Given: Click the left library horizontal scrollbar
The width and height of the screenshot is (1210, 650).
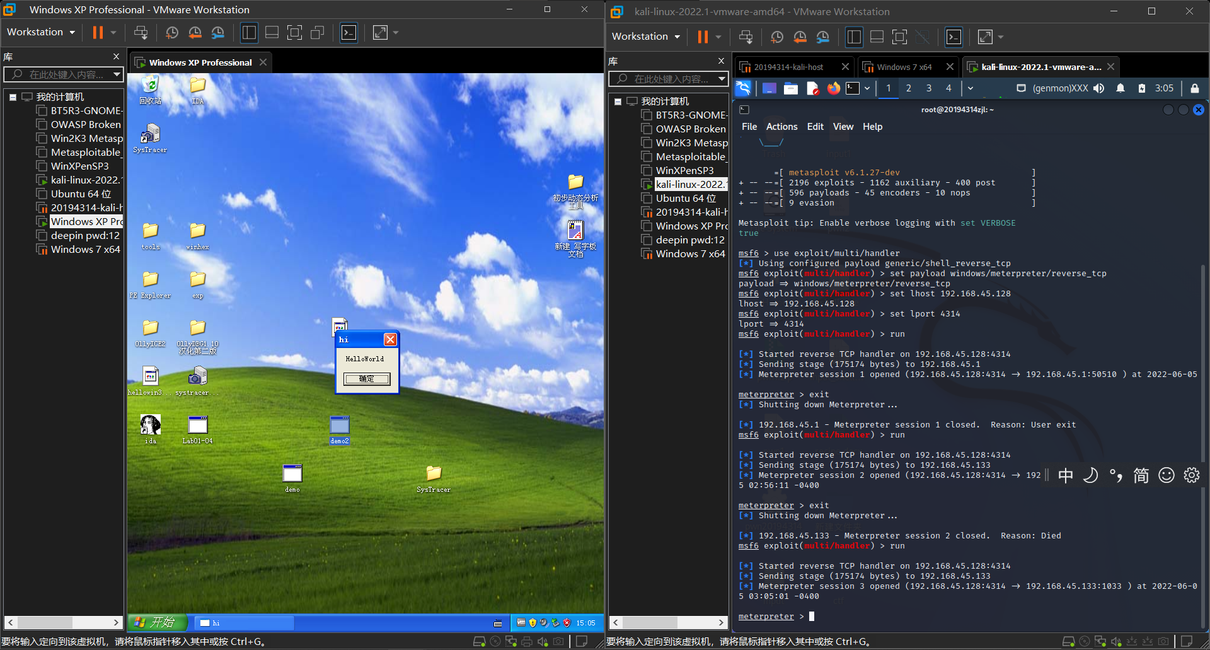Looking at the screenshot, I should click(63, 622).
